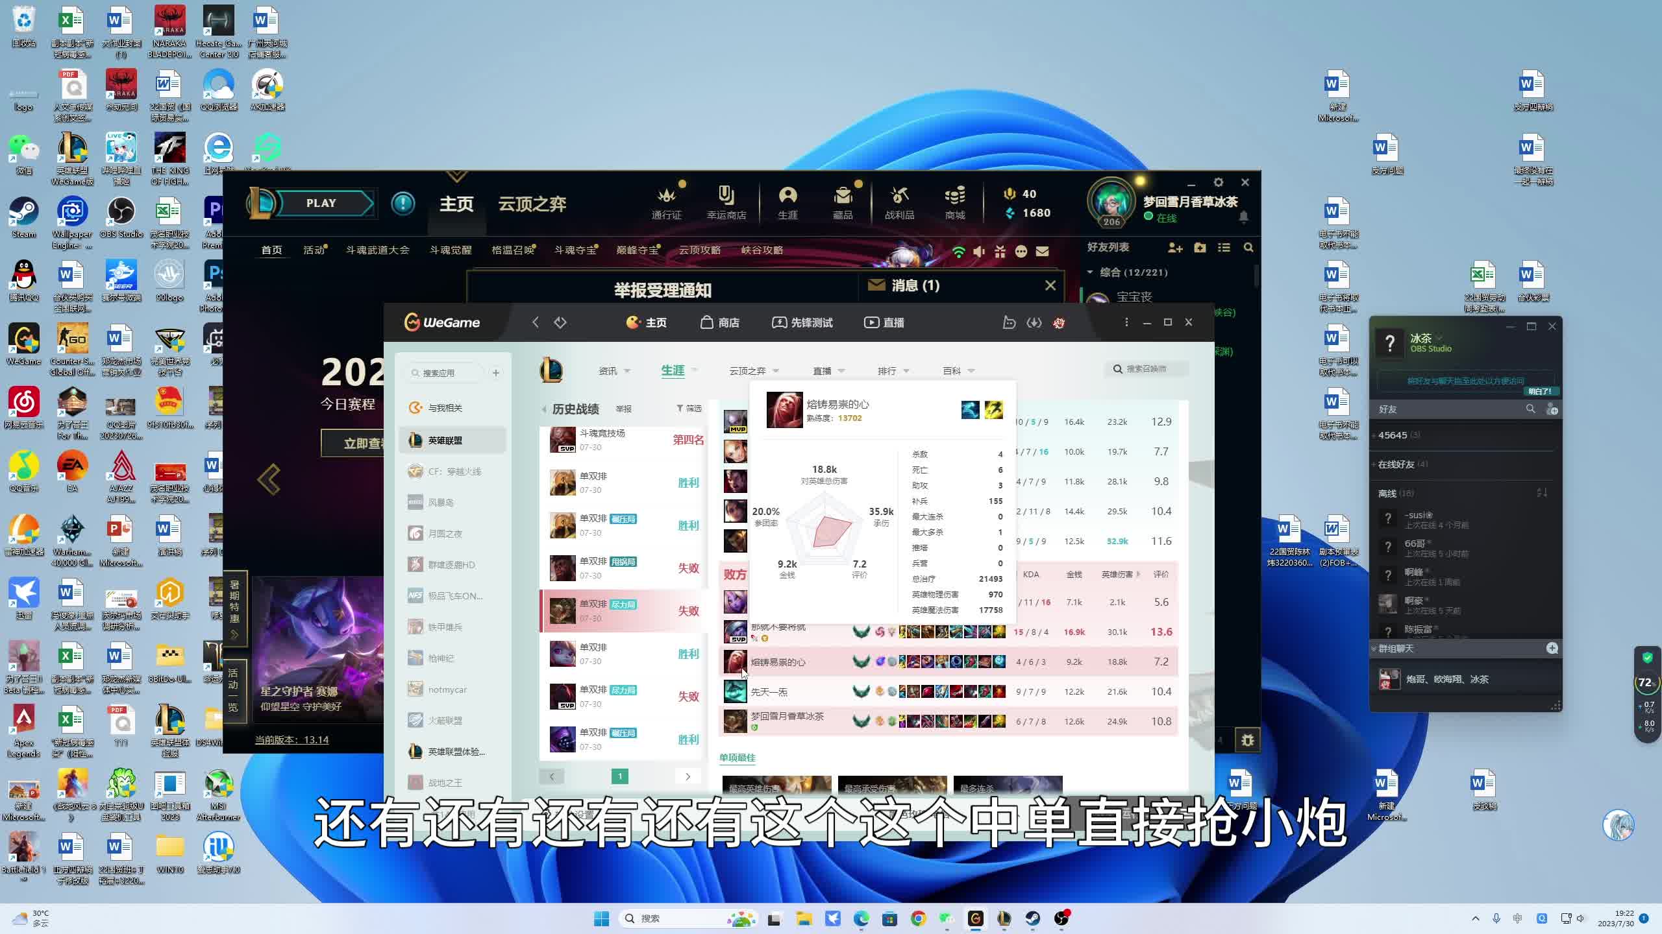Select 英雄联盟体验 in WeGame sidebar

pos(453,752)
